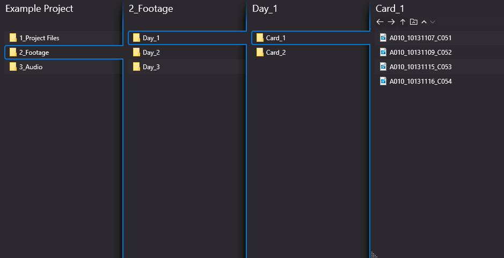The image size is (504, 258).
Task: Open the Day_2 folder
Action: click(187, 53)
